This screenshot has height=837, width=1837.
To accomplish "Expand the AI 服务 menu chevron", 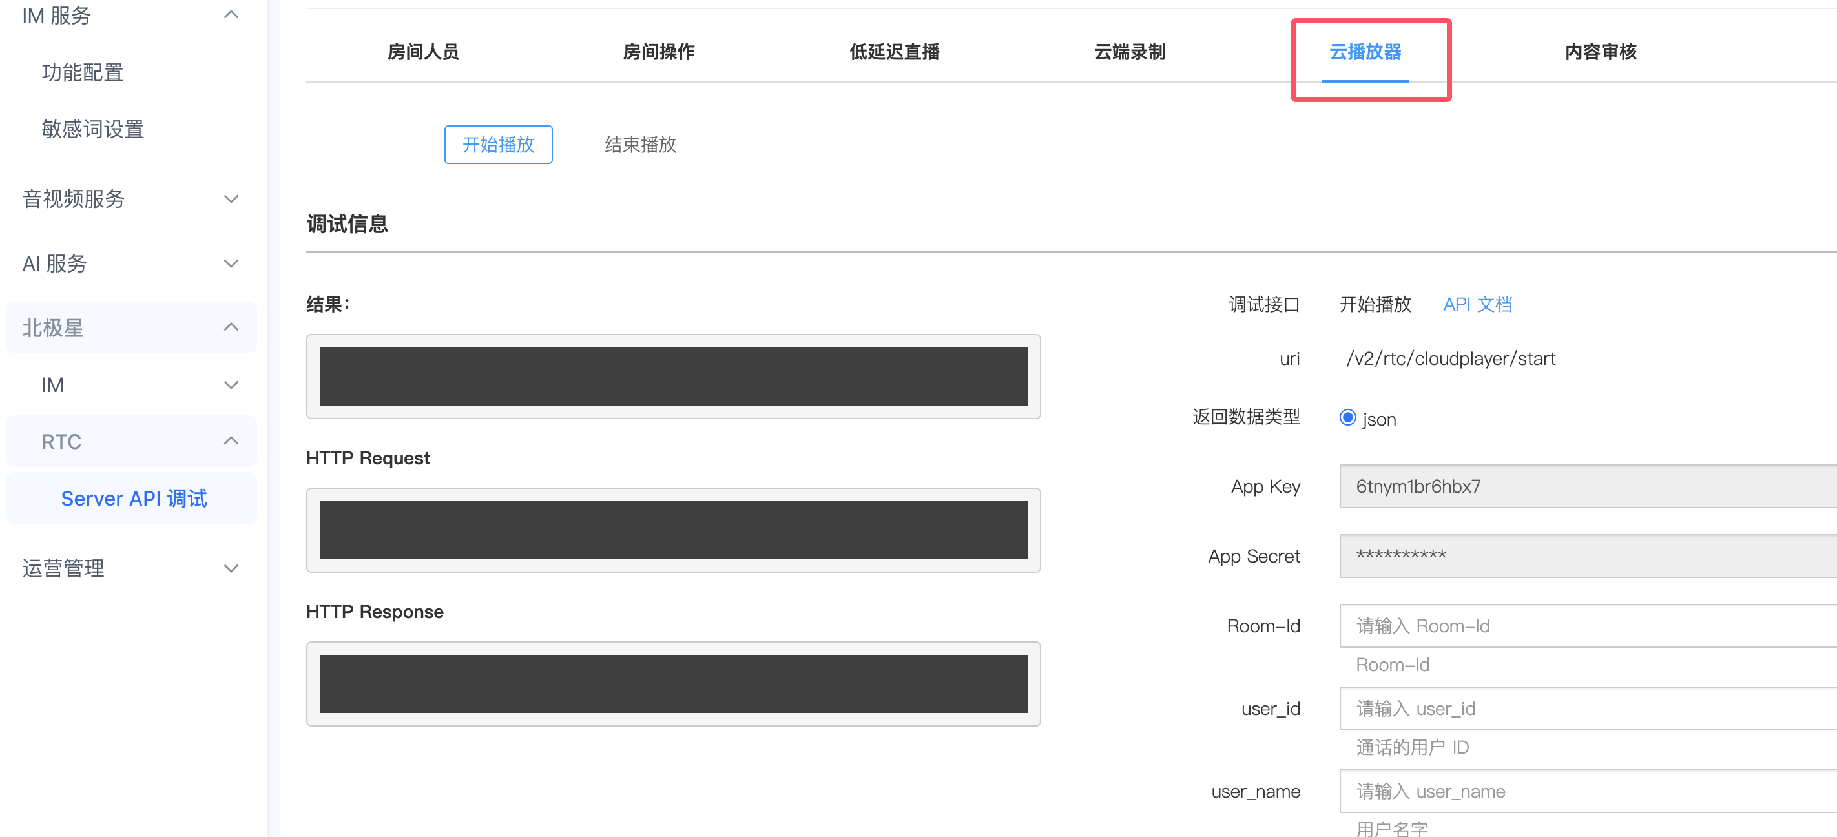I will tap(231, 263).
